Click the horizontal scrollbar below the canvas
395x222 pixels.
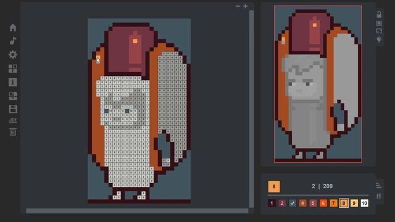click(x=137, y=211)
